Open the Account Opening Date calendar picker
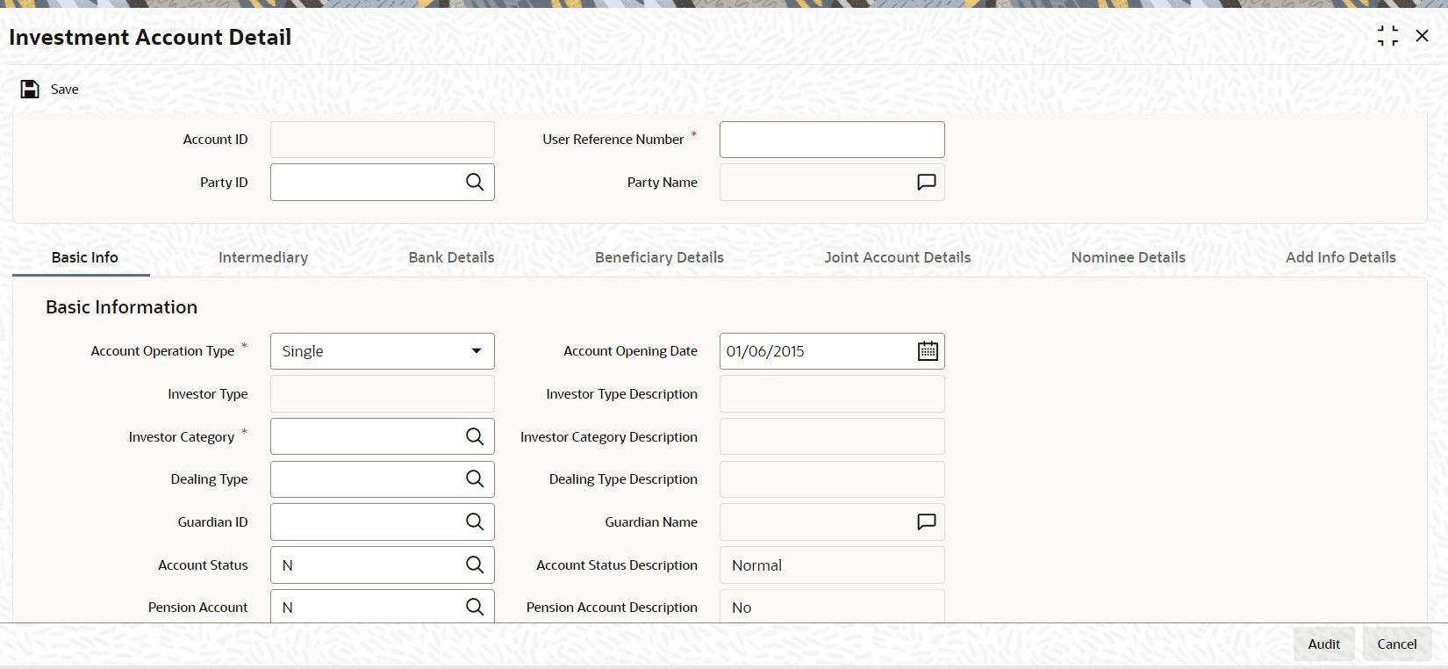Image resolution: width=1448 pixels, height=669 pixels. click(928, 351)
